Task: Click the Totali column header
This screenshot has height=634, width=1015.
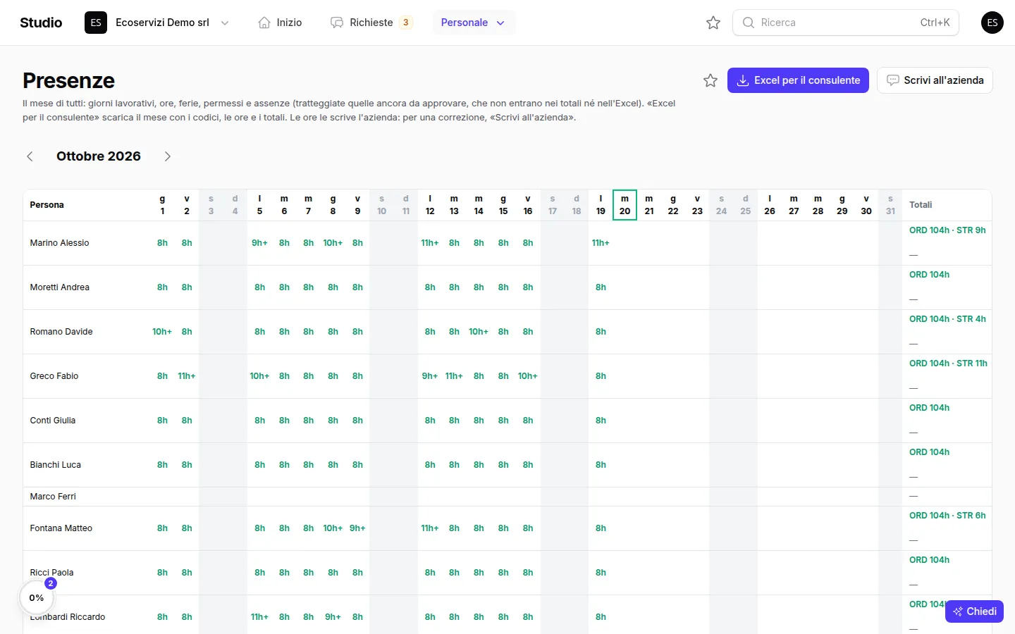Action: point(921,205)
